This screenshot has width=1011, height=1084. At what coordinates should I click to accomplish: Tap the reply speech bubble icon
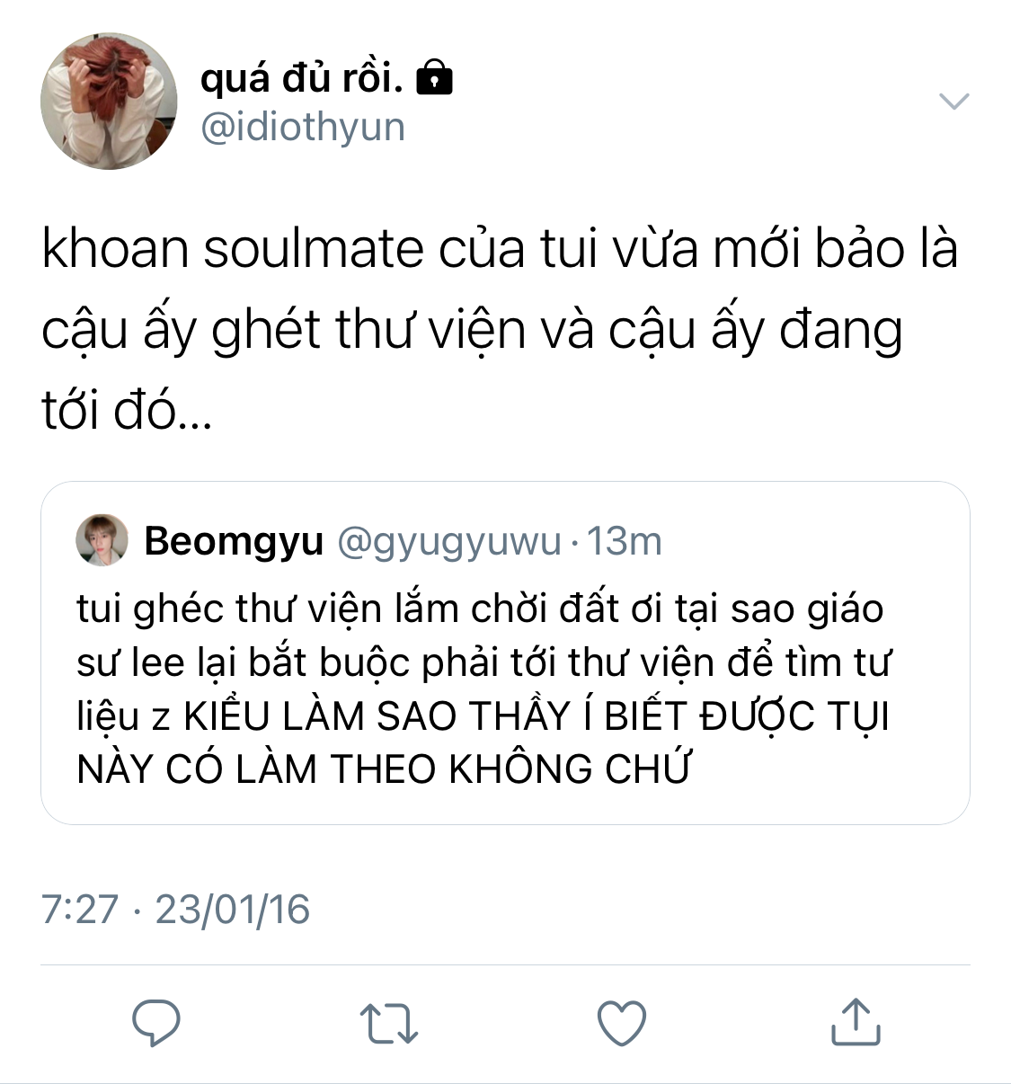pos(156,1023)
